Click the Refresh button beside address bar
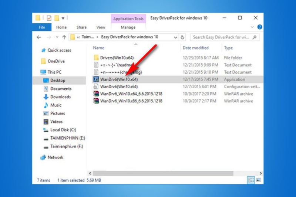Viewport: 296px width, 197px height. 182,37
